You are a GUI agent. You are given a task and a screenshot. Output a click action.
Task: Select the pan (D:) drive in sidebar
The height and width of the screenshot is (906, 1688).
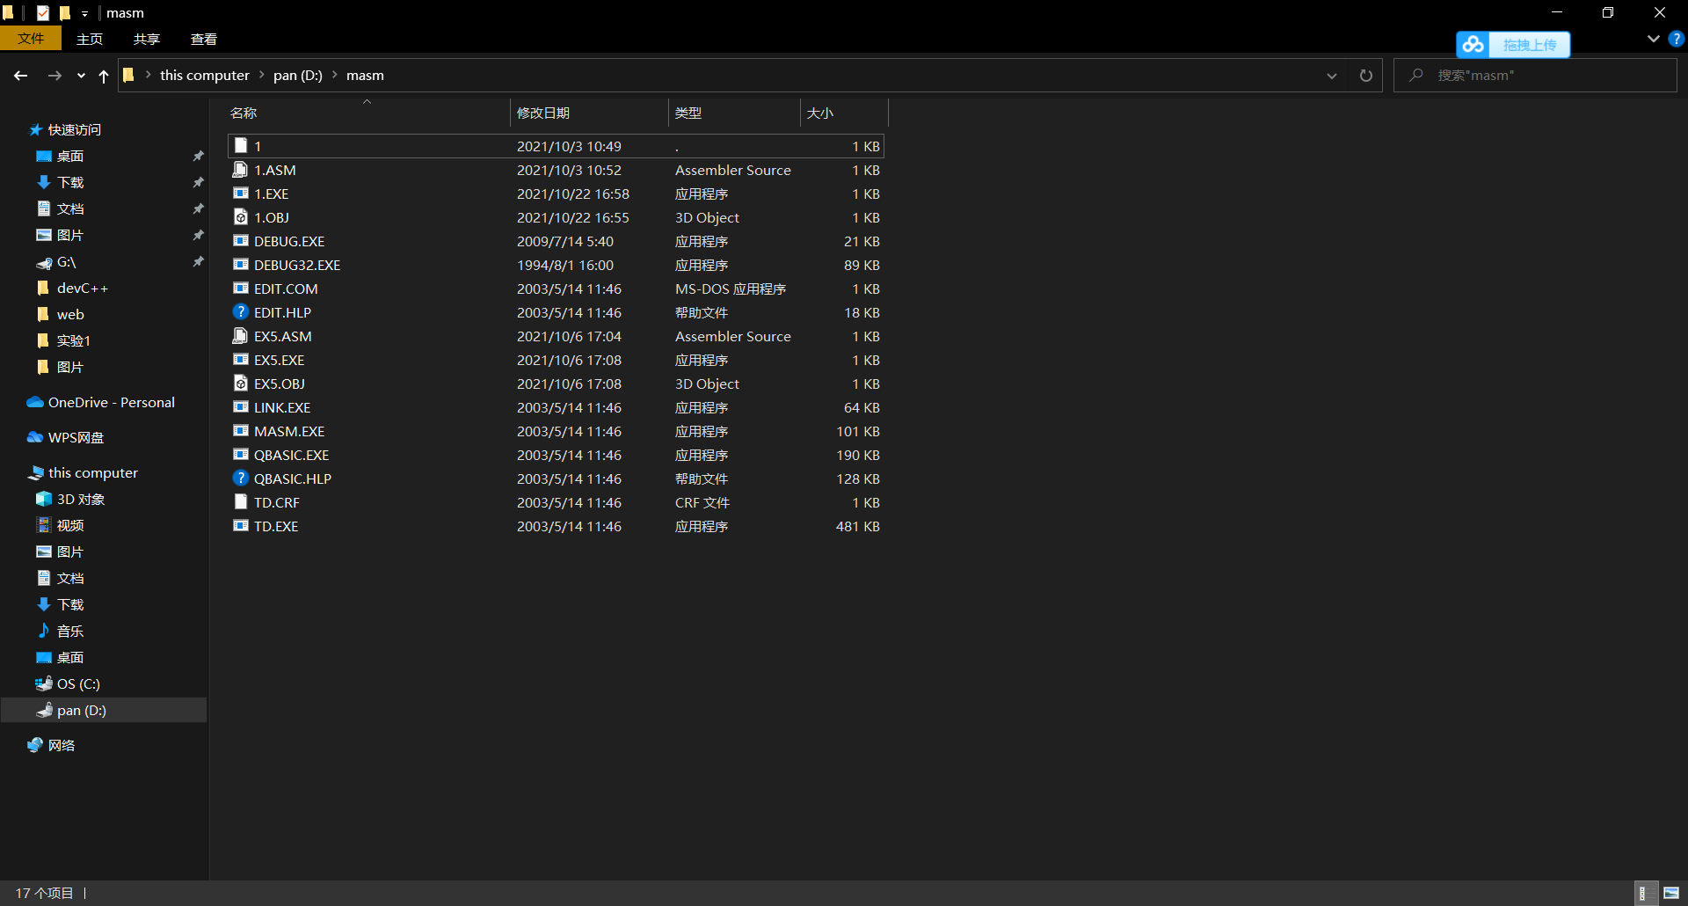[x=104, y=710]
